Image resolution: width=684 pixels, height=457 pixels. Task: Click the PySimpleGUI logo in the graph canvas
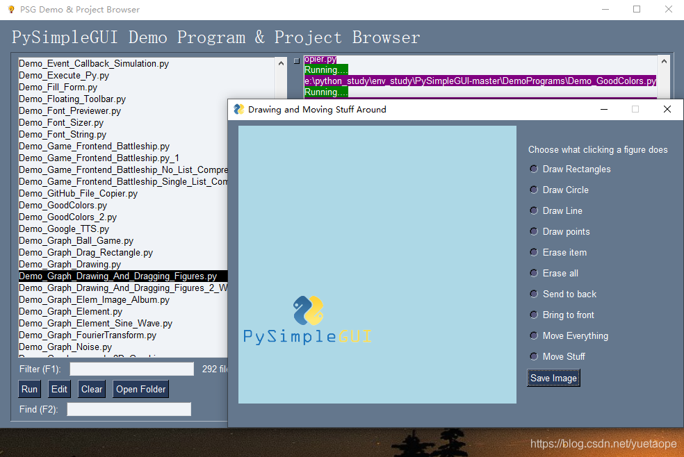307,320
